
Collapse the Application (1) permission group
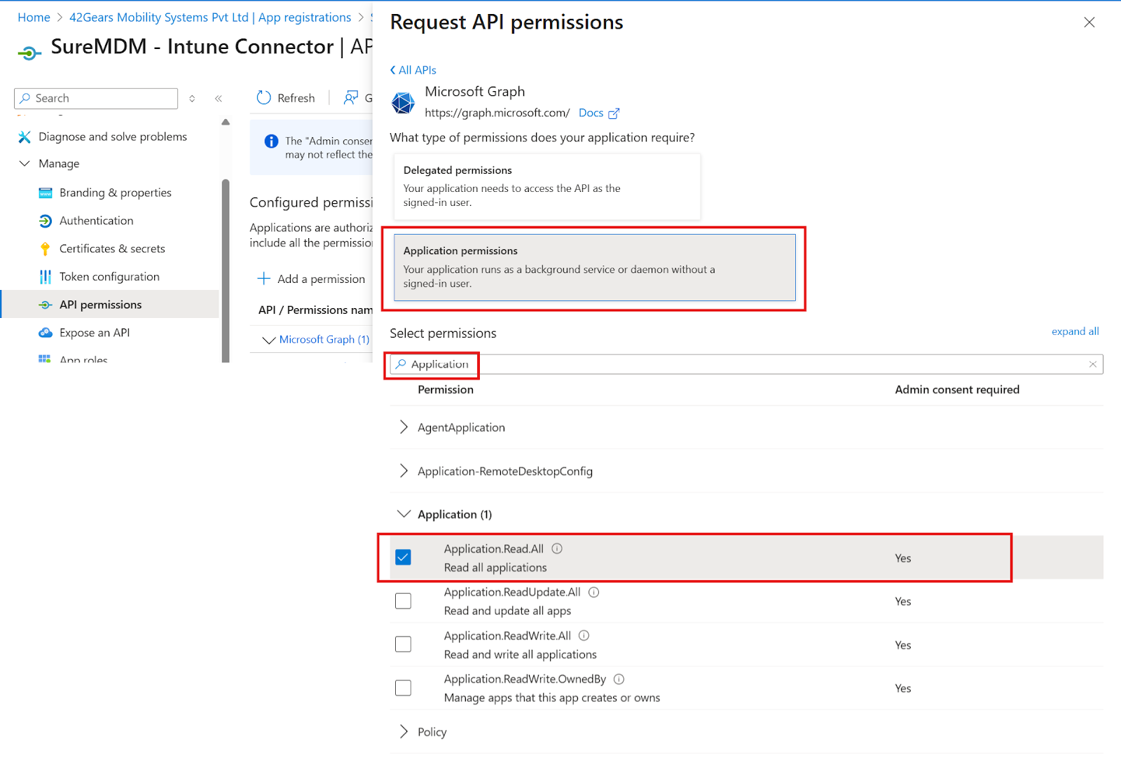(404, 514)
